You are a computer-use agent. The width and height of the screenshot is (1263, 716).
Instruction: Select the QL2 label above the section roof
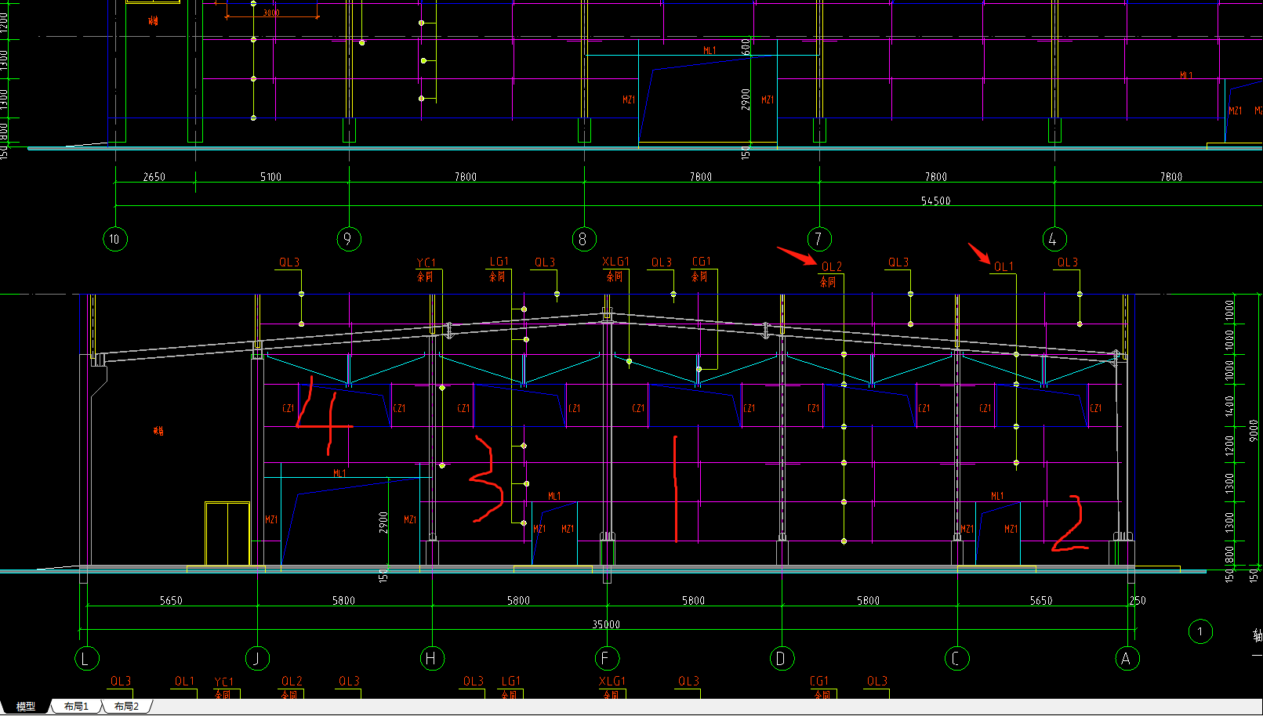[x=831, y=267]
